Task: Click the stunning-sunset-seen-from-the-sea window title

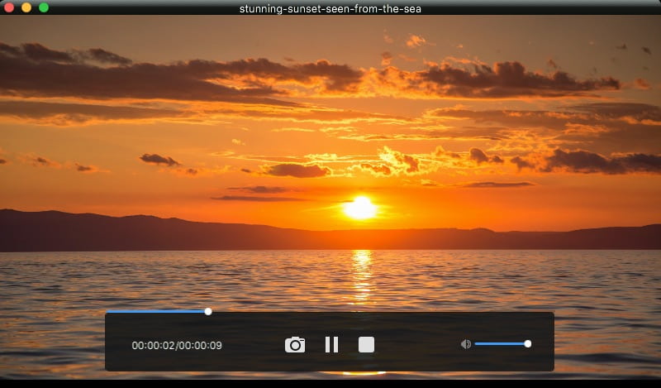Action: coord(330,9)
